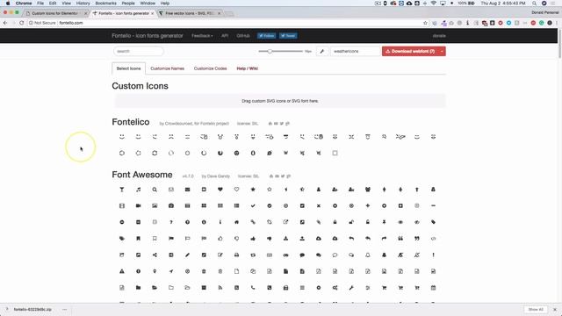Select the wrench icon in icon grid
Screen dimensions: 562x316
tap(351, 288)
